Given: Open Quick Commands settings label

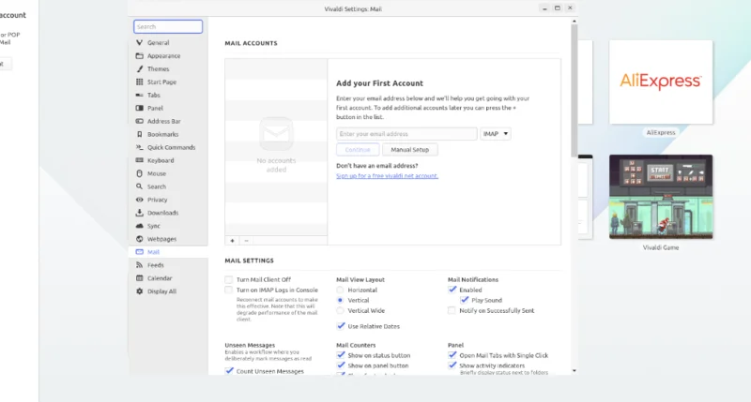Looking at the screenshot, I should click(x=172, y=147).
